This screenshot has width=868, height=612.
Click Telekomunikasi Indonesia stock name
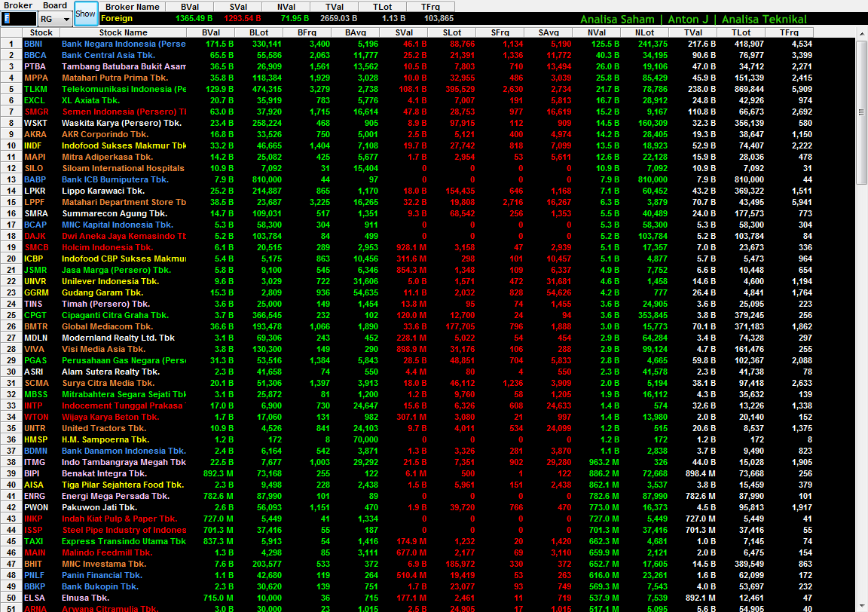[124, 89]
